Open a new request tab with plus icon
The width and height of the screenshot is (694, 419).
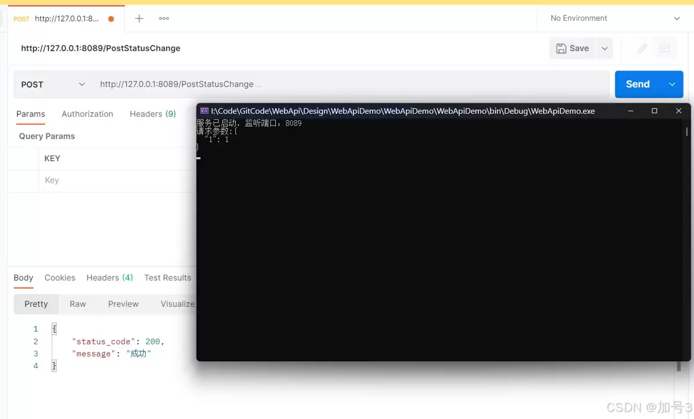tap(139, 18)
